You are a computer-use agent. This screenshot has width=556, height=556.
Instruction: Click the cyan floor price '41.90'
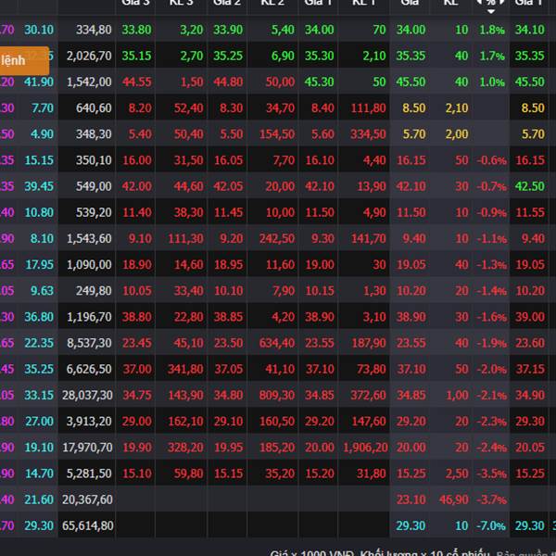(39, 82)
